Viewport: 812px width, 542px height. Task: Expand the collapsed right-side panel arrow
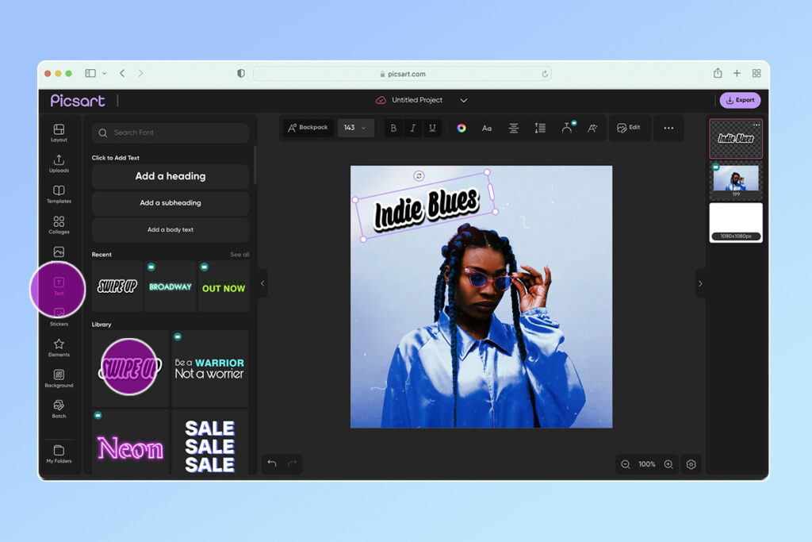700,283
